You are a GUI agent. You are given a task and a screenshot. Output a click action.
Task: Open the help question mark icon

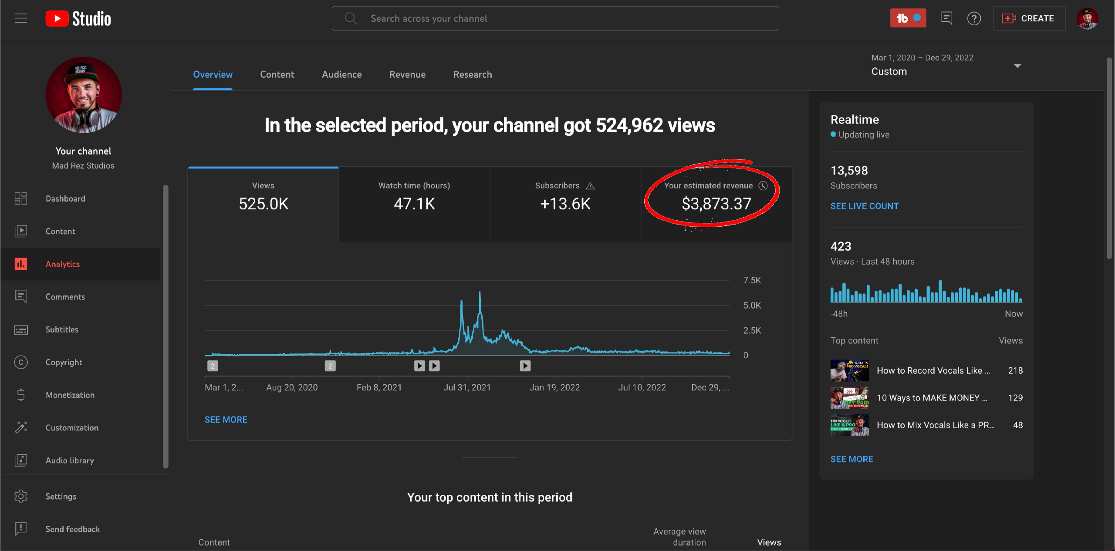(x=974, y=18)
